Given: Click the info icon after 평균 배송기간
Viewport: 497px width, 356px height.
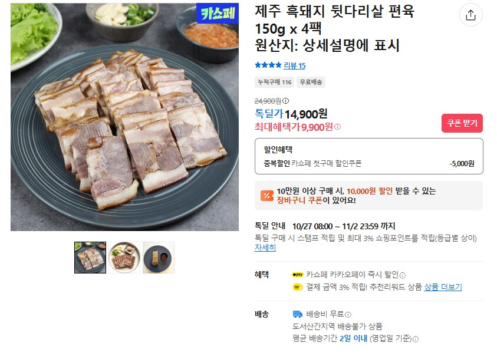Looking at the screenshot, I should click(x=416, y=339).
